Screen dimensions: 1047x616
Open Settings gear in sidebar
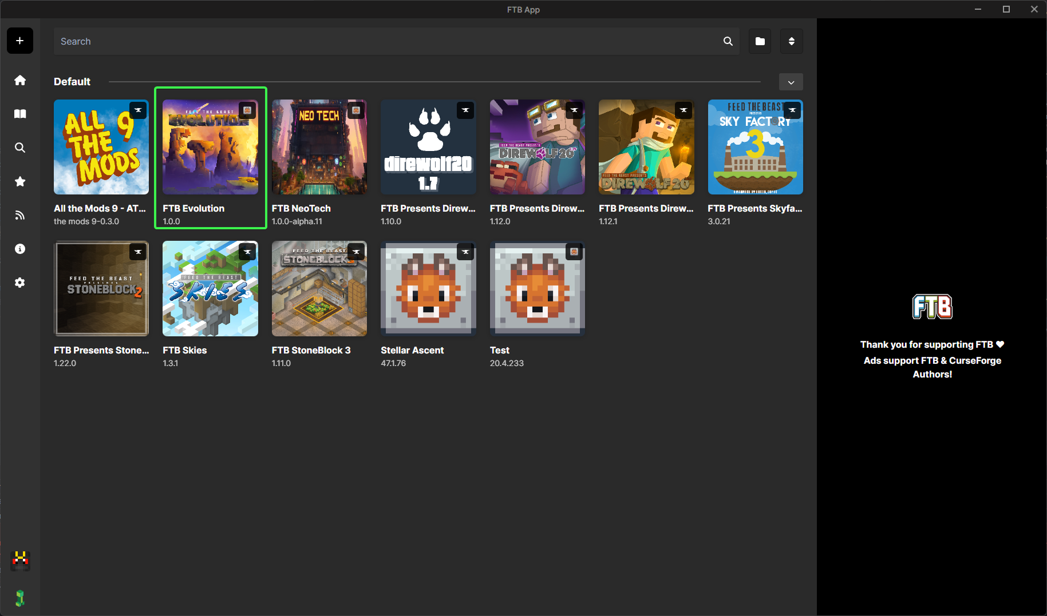click(20, 283)
